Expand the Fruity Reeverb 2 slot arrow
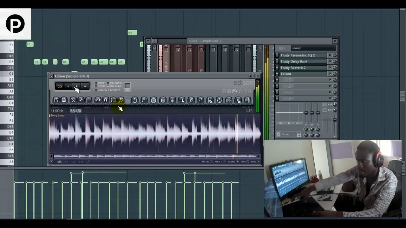The image size is (406, 228). 277,67
